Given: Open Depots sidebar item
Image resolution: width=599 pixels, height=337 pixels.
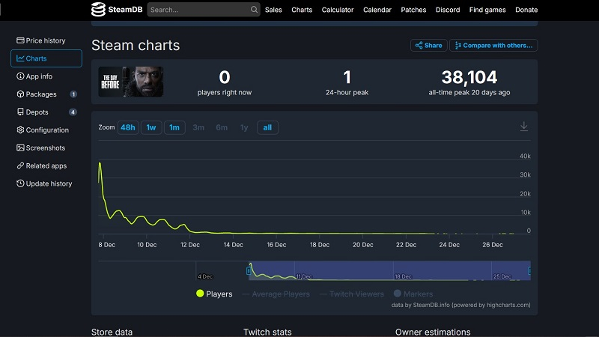Looking at the screenshot, I should pyautogui.click(x=37, y=112).
